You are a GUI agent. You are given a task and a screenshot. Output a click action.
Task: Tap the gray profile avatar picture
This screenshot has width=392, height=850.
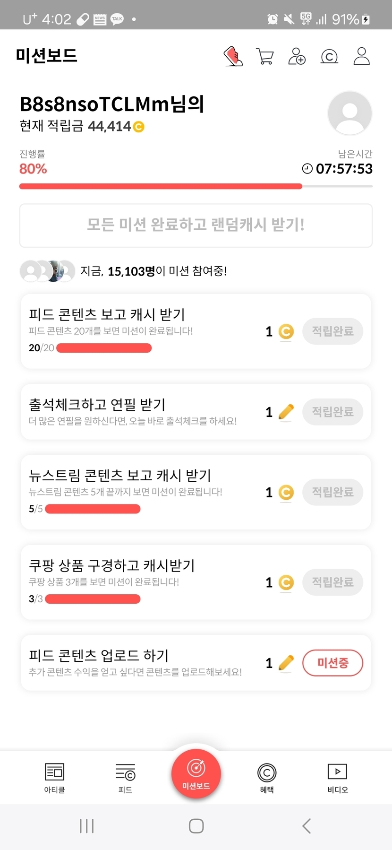[x=349, y=113]
